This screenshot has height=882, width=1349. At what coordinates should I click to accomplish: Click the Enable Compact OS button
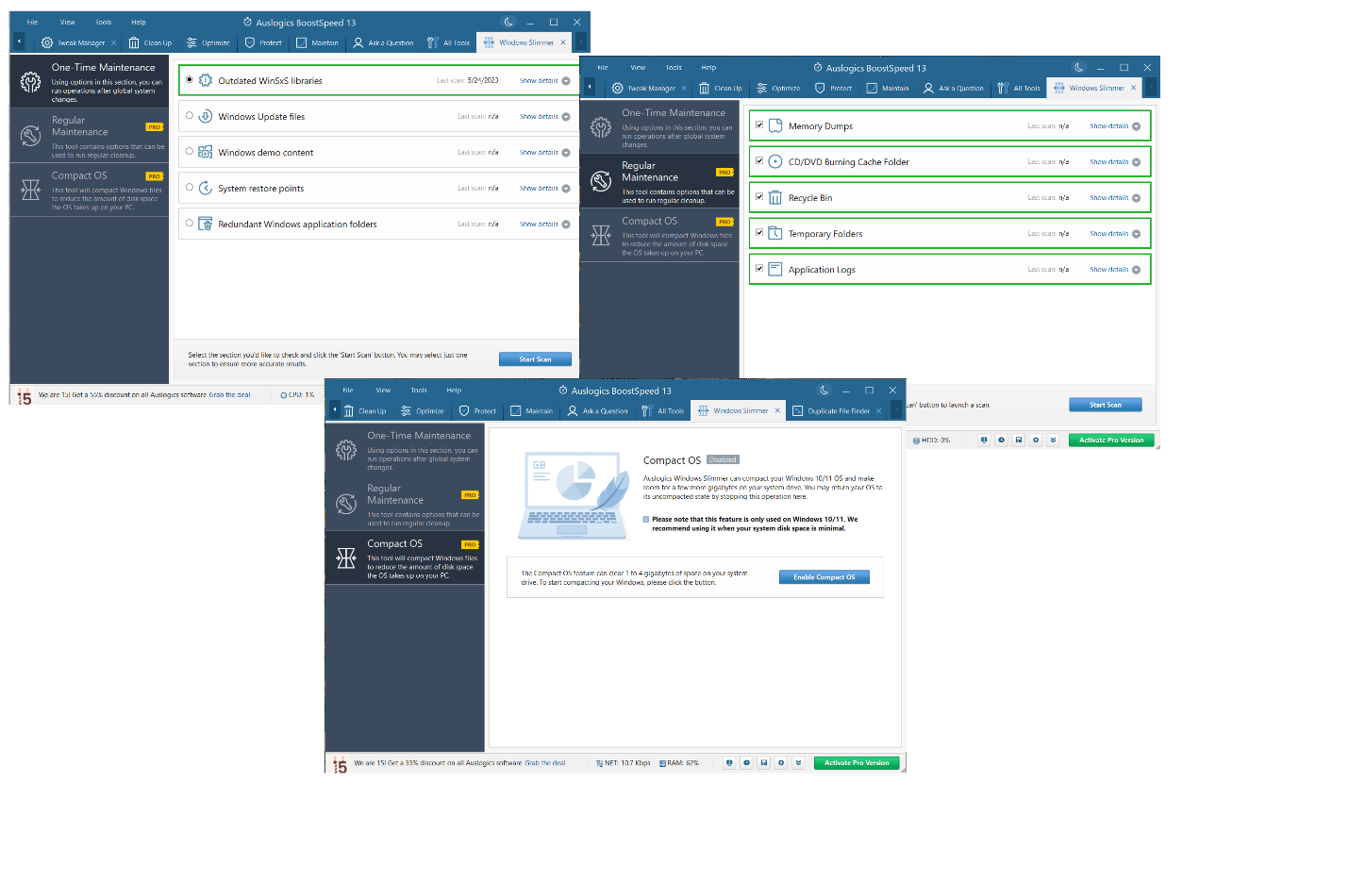(824, 577)
